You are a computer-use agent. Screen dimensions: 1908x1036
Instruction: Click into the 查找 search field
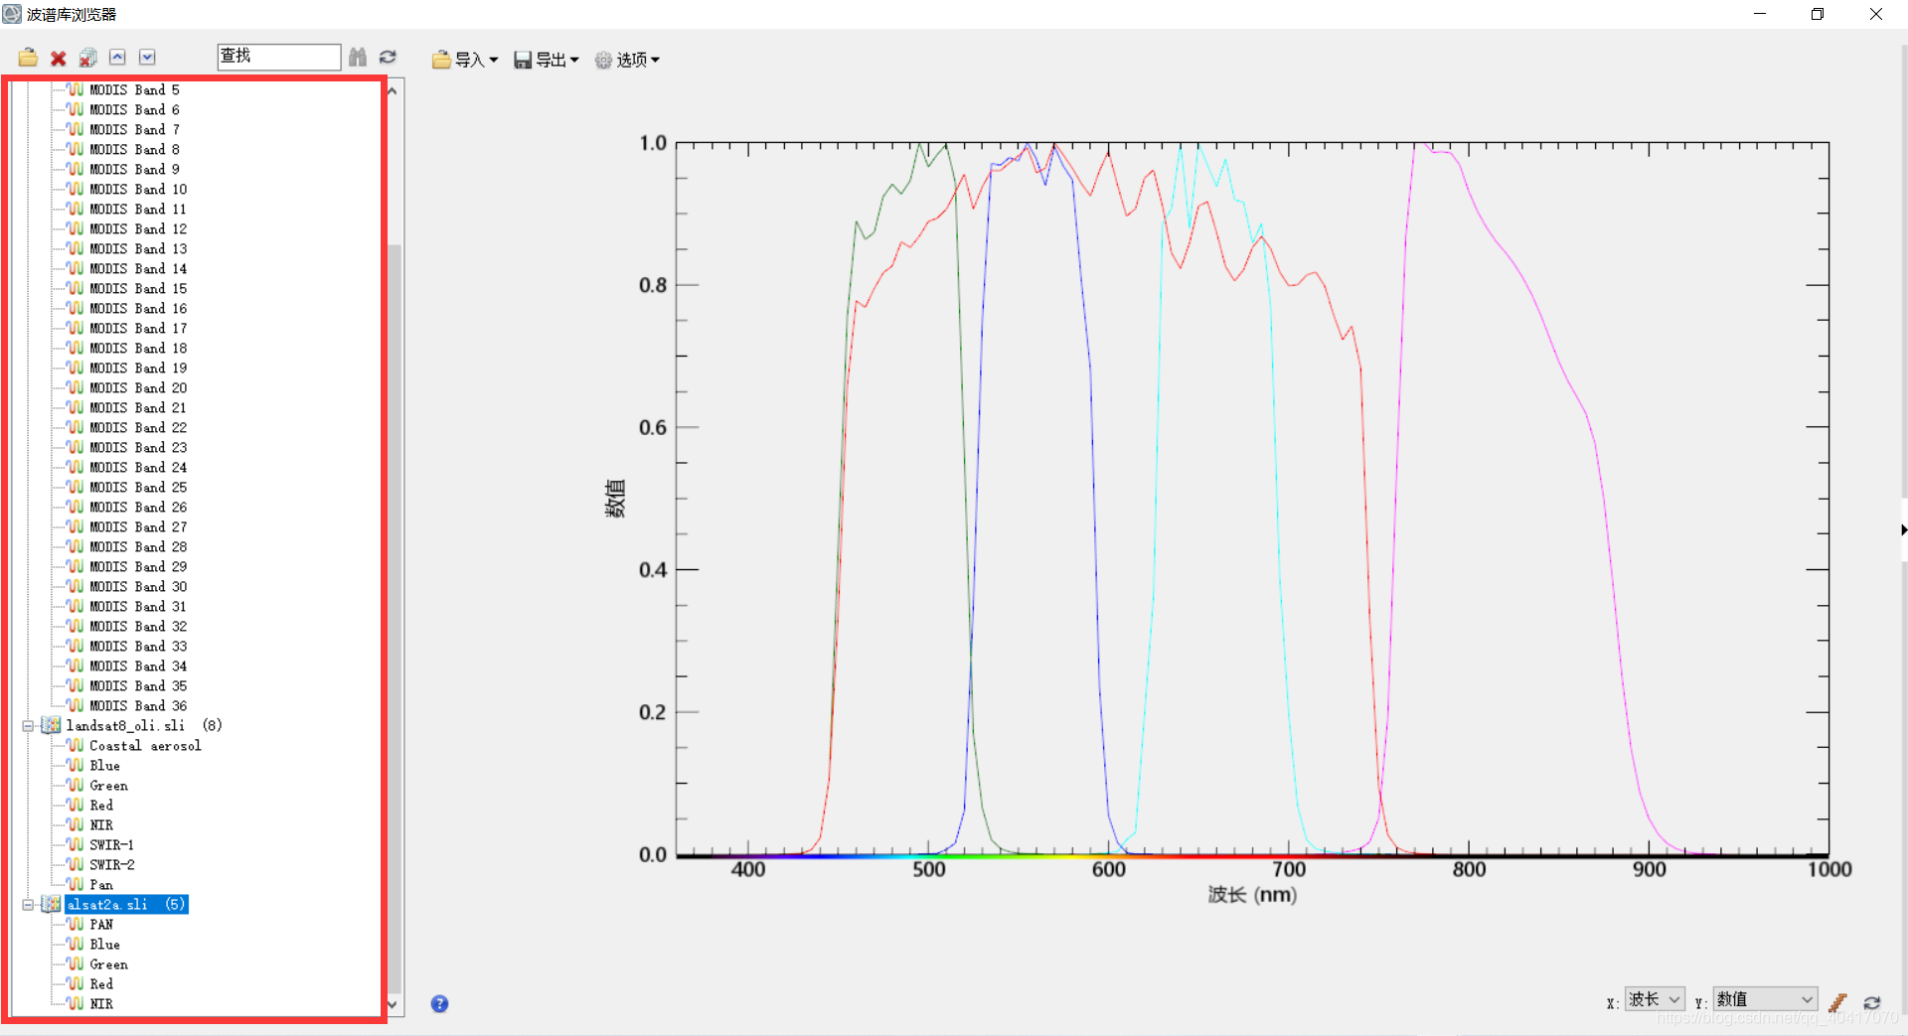tap(278, 57)
